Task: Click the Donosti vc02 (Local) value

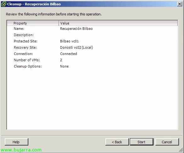Action: coord(76,47)
